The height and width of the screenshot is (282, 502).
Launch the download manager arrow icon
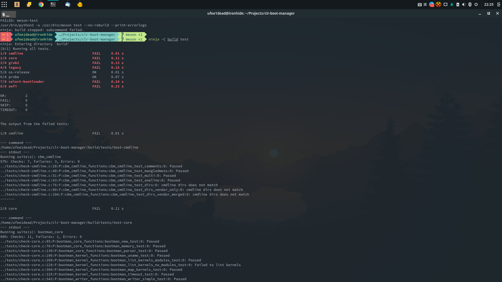17,4
